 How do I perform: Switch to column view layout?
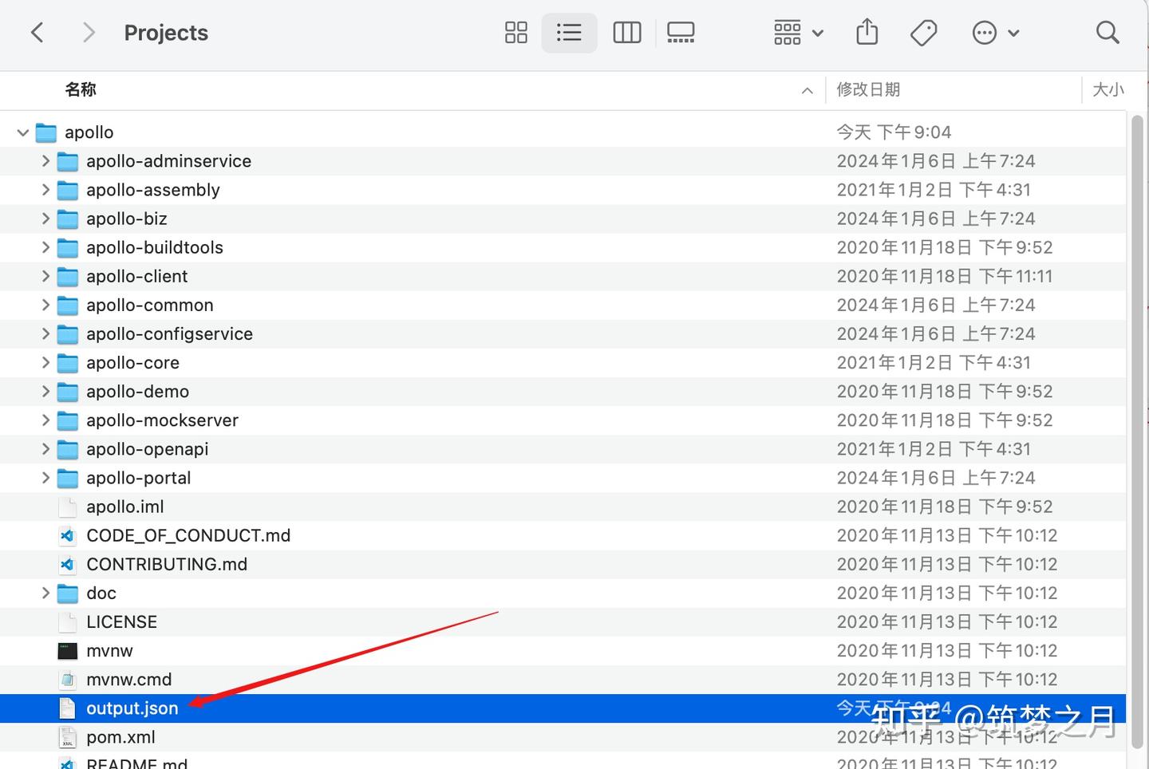tap(626, 33)
